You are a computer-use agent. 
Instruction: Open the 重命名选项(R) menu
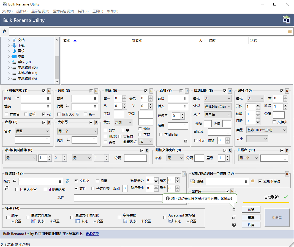(x=63, y=11)
